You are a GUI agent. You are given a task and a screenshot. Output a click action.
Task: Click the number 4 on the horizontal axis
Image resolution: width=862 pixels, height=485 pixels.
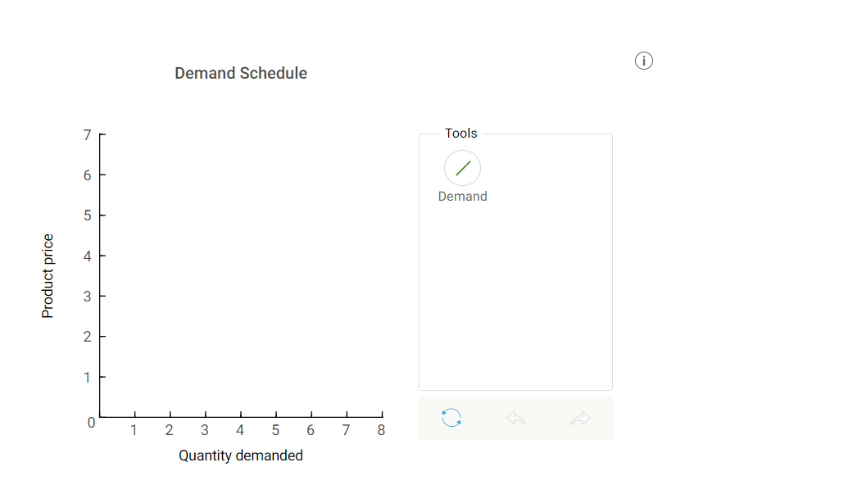pos(239,429)
